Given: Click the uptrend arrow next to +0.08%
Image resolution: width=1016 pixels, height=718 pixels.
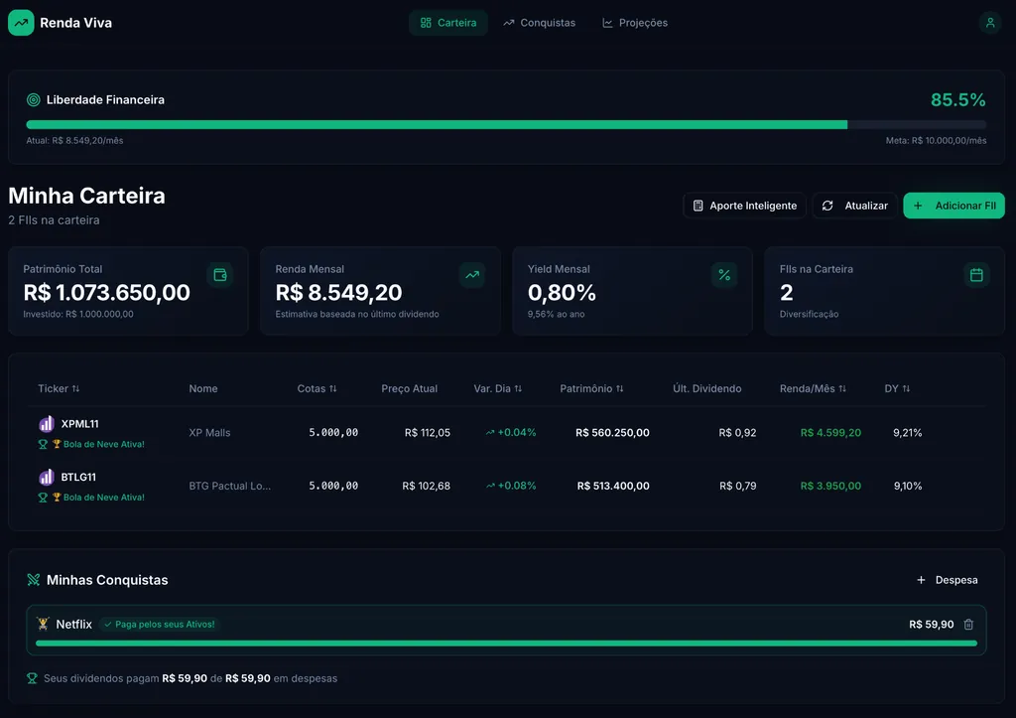Looking at the screenshot, I should click(x=490, y=486).
